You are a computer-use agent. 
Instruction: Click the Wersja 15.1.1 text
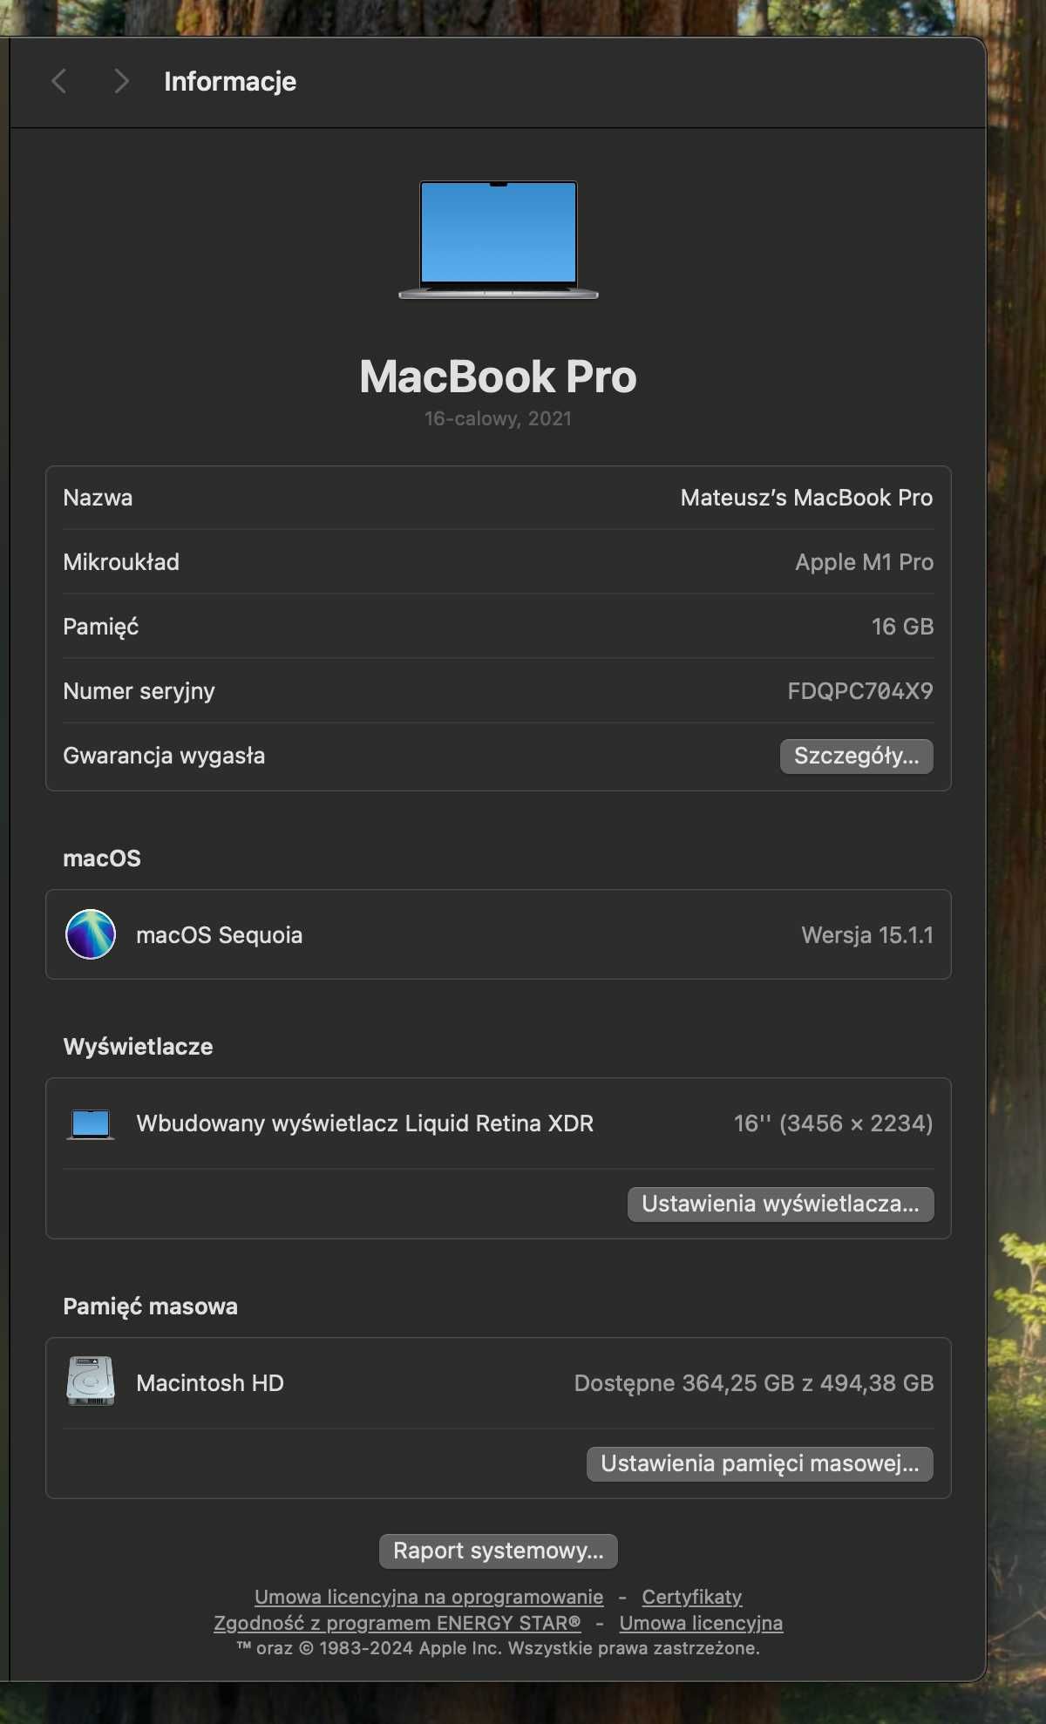click(x=867, y=935)
